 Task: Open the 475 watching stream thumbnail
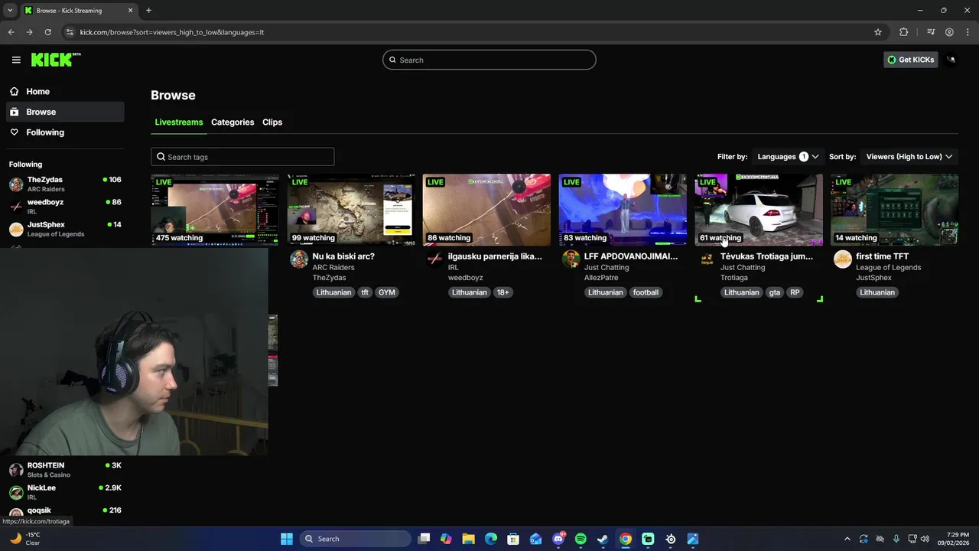tap(215, 210)
